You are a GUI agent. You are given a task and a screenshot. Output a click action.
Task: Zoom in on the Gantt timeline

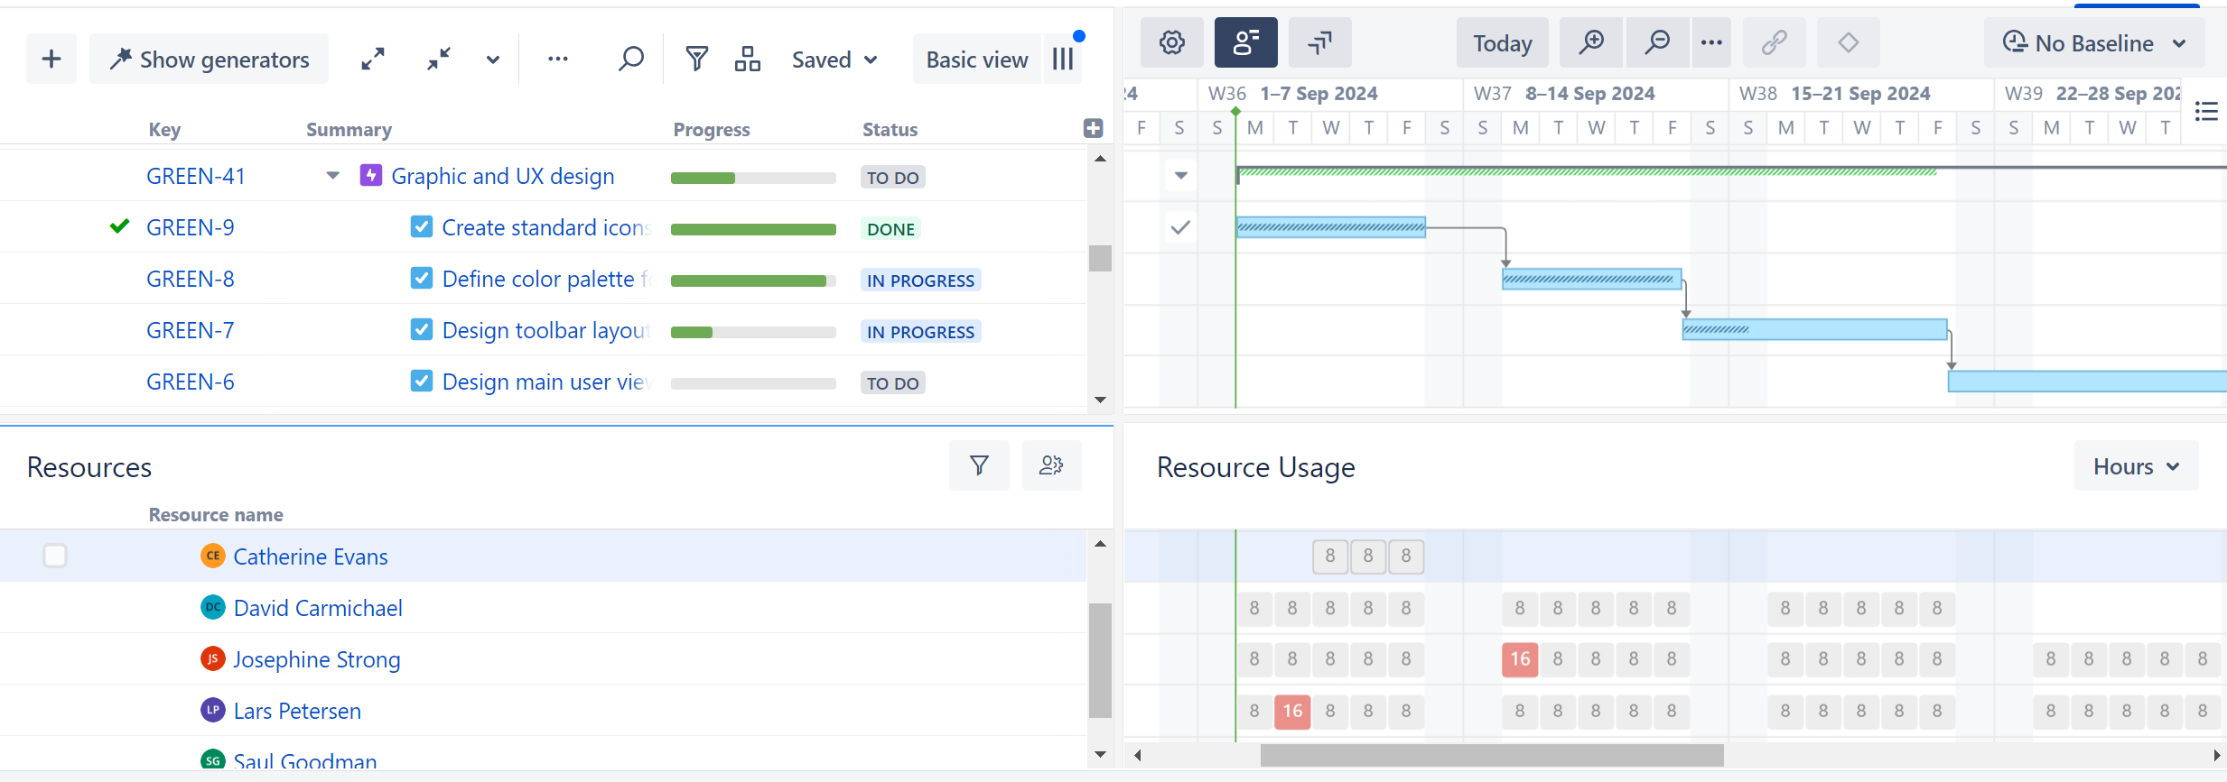pyautogui.click(x=1590, y=42)
